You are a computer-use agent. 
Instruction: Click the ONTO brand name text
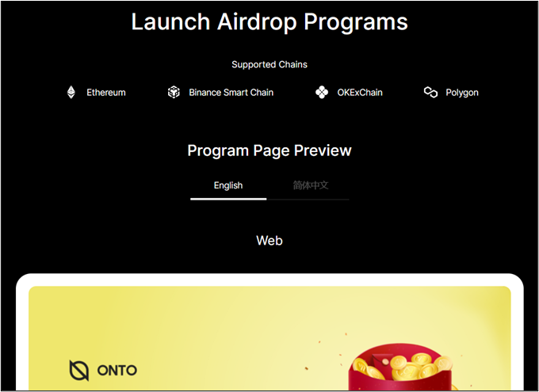point(117,371)
